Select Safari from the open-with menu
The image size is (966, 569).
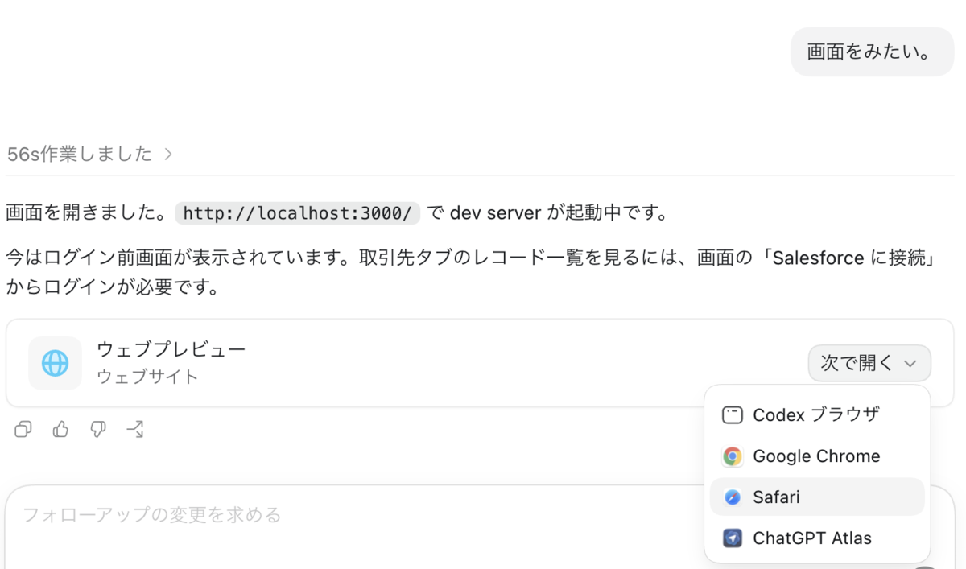[x=817, y=497]
